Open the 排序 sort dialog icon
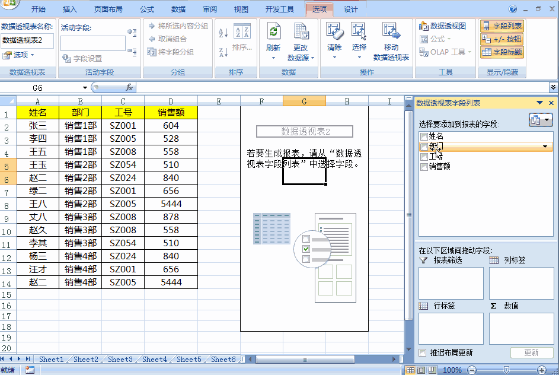The width and height of the screenshot is (559, 375). tap(242, 31)
